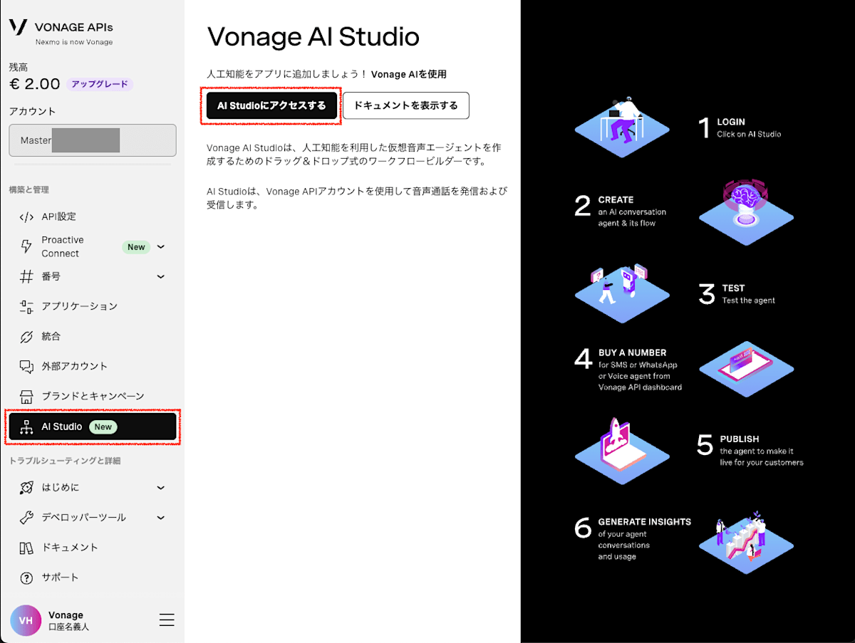The width and height of the screenshot is (855, 643).
Task: Click the 外部アカウント chat bubble icon
Action: 26,366
